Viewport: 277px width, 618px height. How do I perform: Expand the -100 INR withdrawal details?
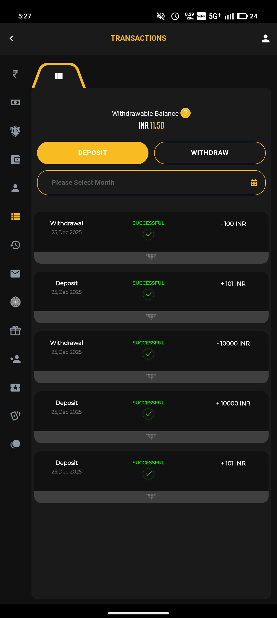point(151,257)
